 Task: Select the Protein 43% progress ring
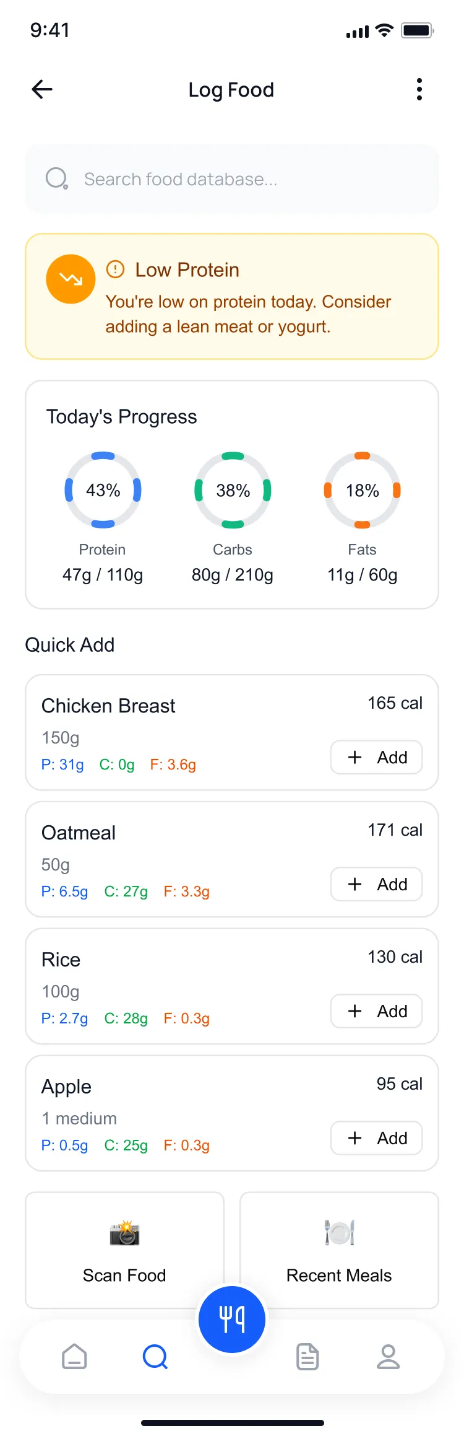click(103, 490)
